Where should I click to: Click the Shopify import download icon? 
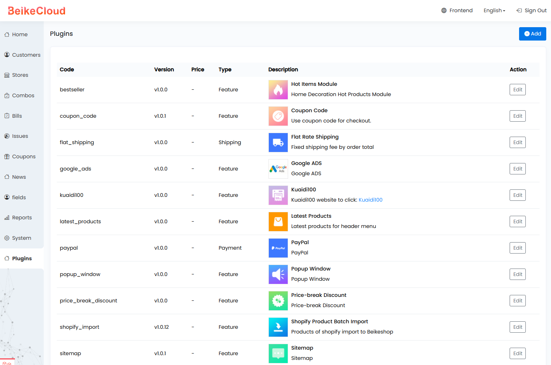278,327
